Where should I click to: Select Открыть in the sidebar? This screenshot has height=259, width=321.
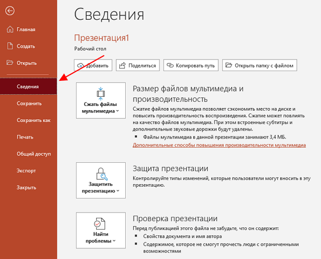tap(29, 63)
